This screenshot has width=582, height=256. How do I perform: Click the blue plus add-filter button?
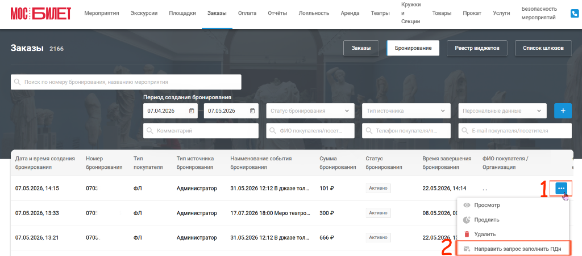563,110
